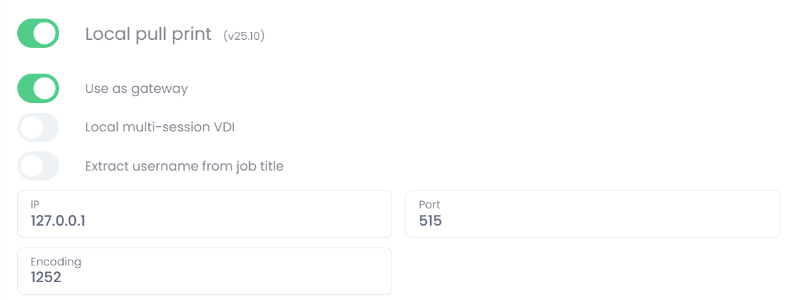This screenshot has width=795, height=300.
Task: Click the small Encoding field caption
Action: point(56,262)
